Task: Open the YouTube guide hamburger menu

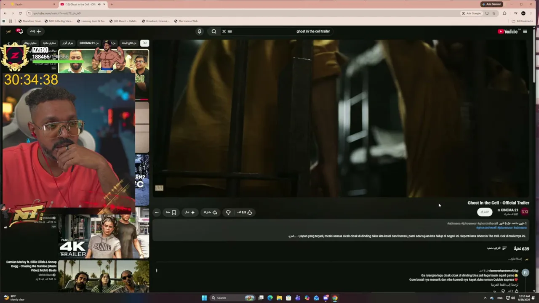Action: point(525,31)
